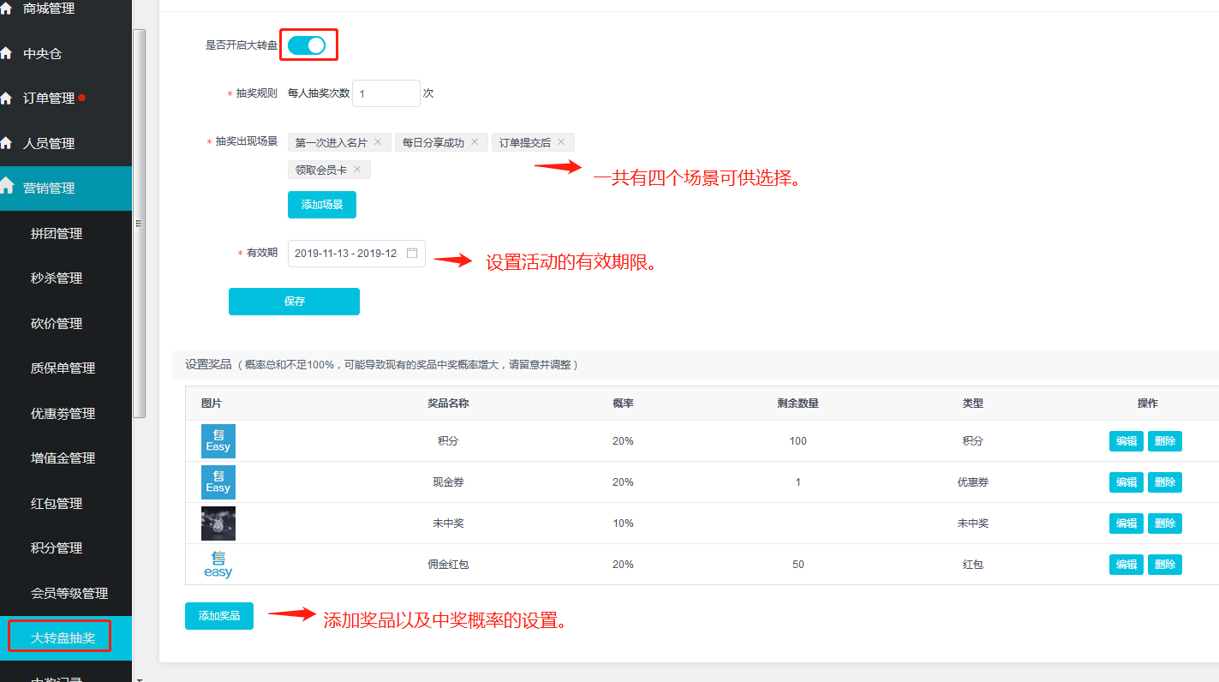Click 优惠券 type cell in 现金券 row
This screenshot has width=1219, height=682.
pyautogui.click(x=972, y=482)
